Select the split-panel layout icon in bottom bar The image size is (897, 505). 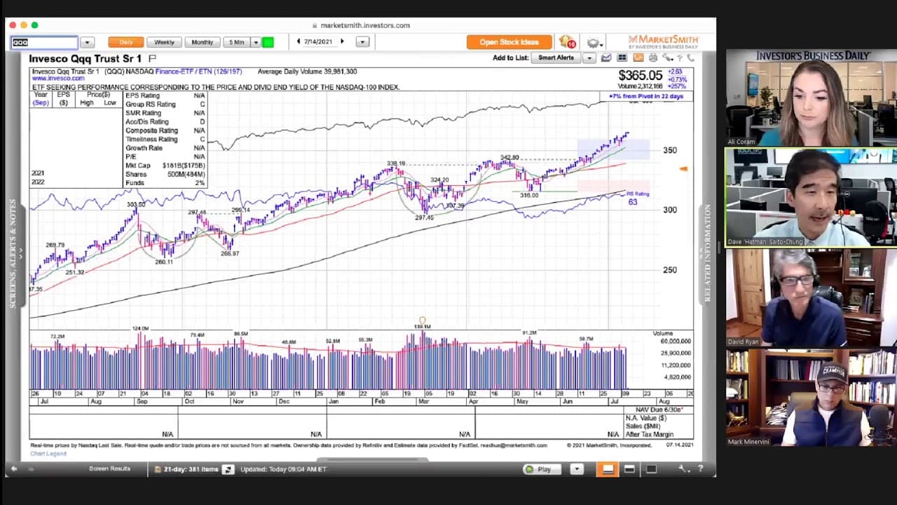[629, 469]
